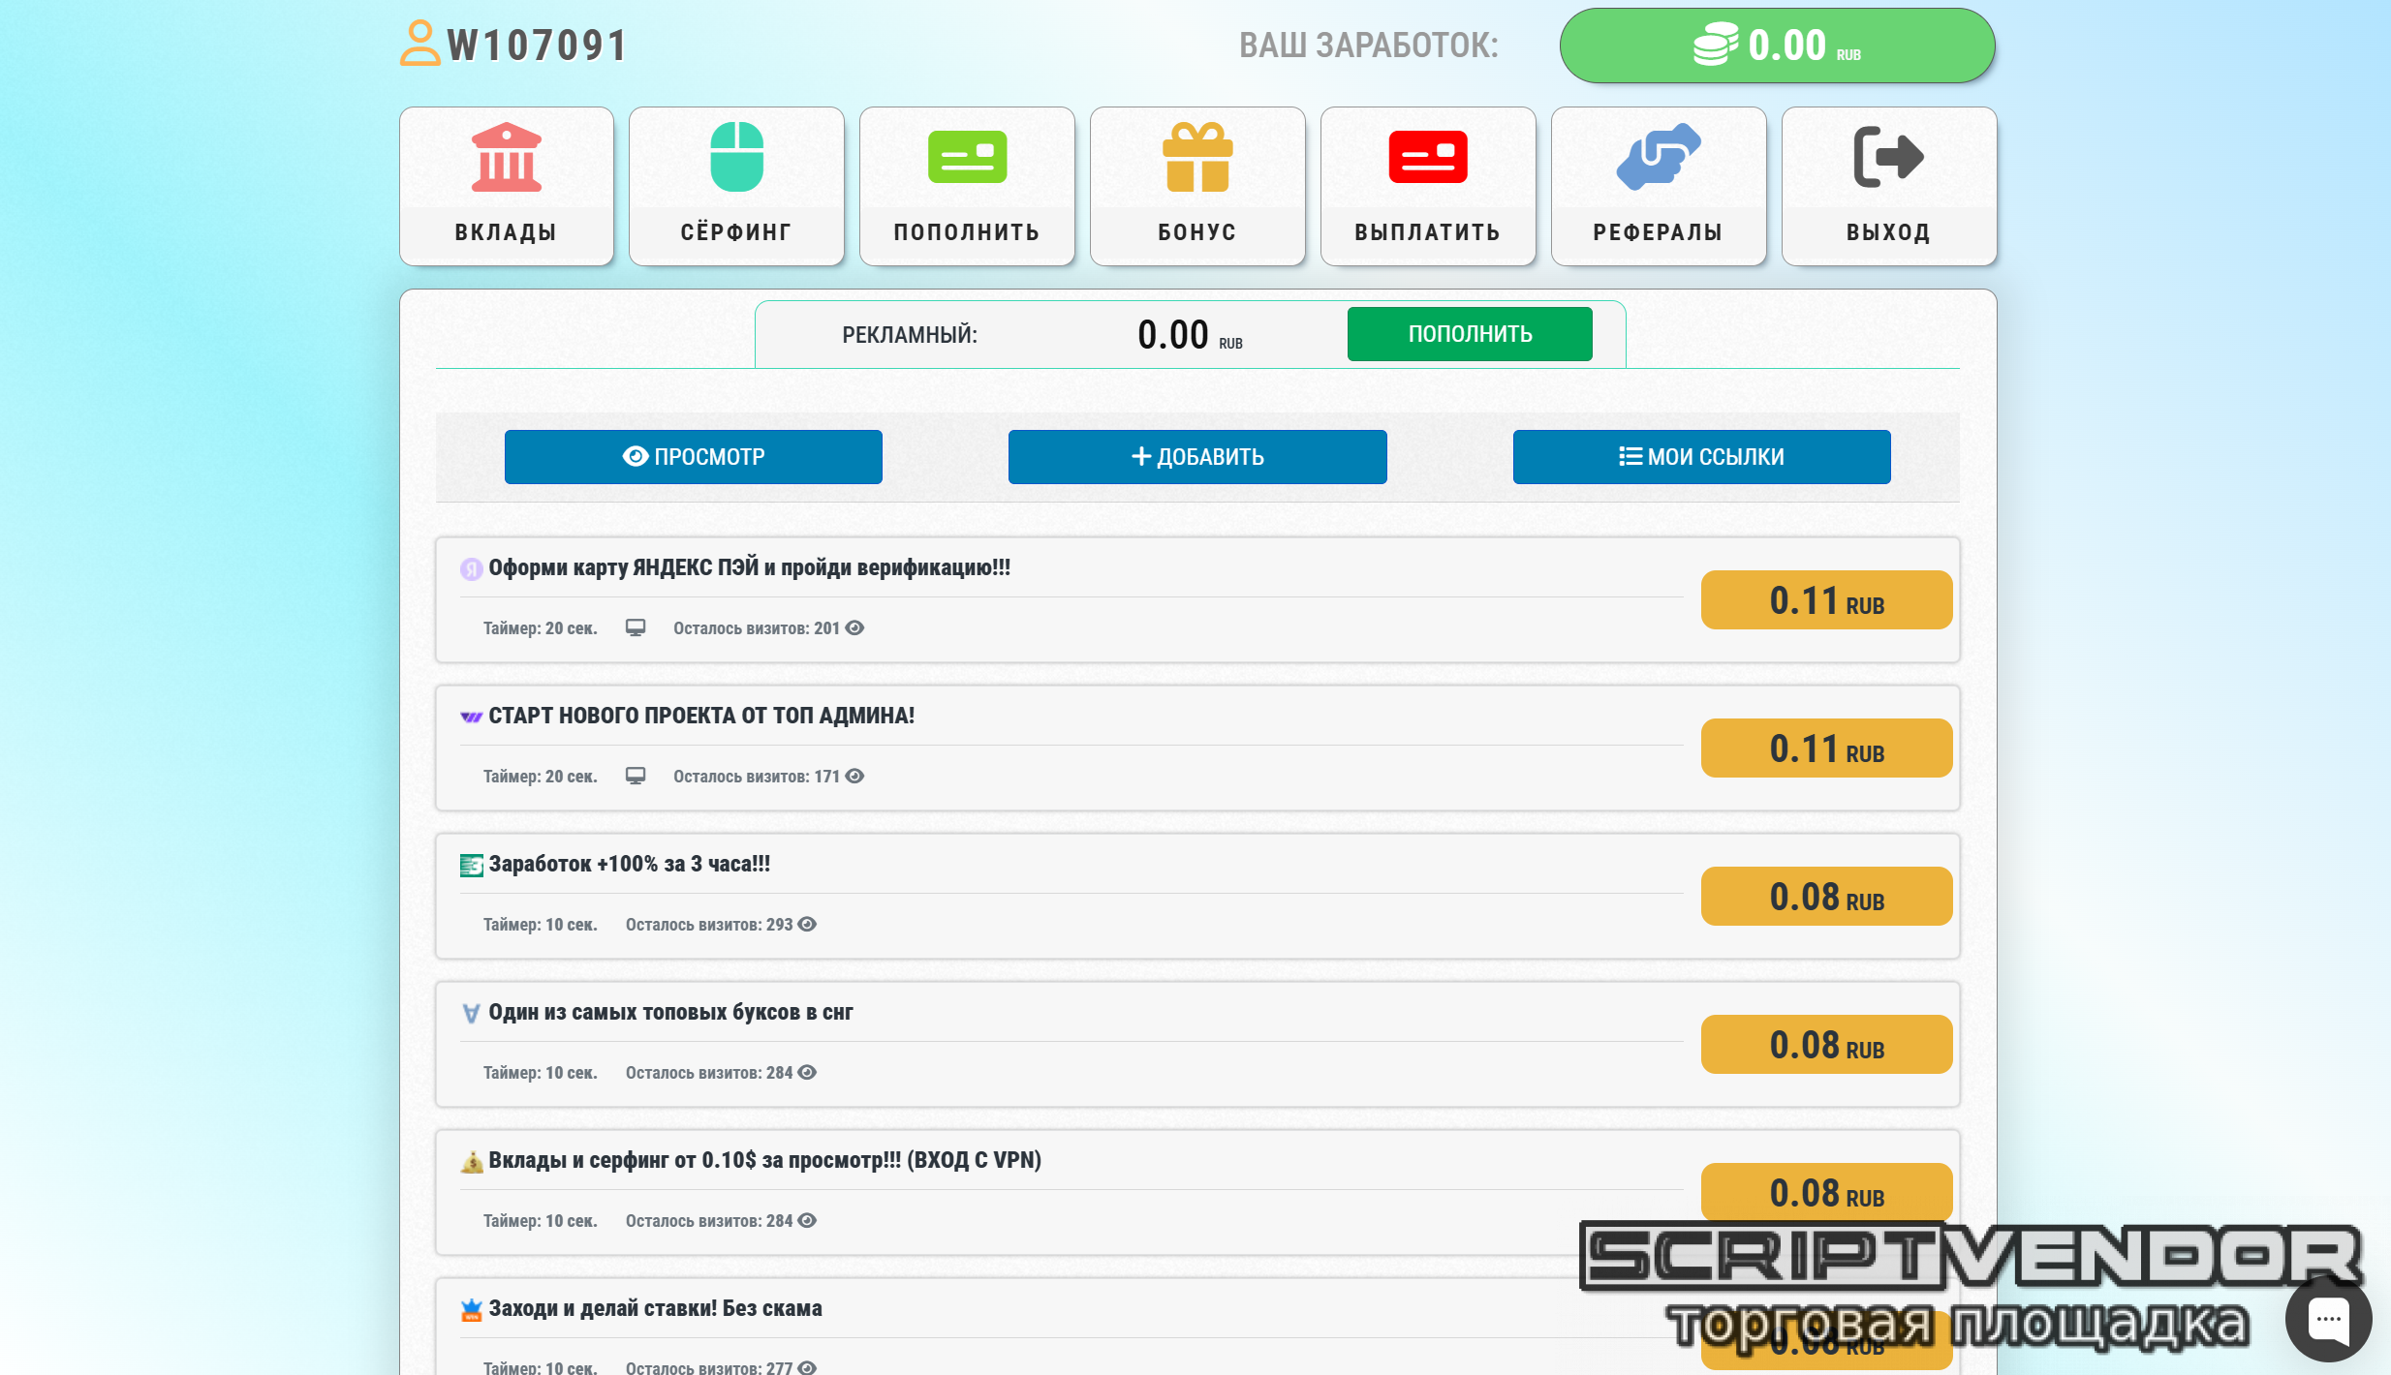Screen dimensions: 2391x1375
Task: Open the РЕФЕРАЛЫ handshake icon
Action: click(x=1658, y=158)
